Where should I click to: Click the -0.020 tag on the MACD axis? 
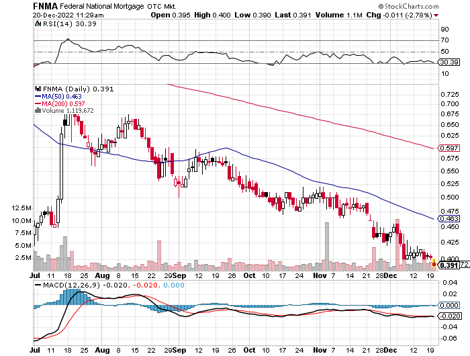449,316
